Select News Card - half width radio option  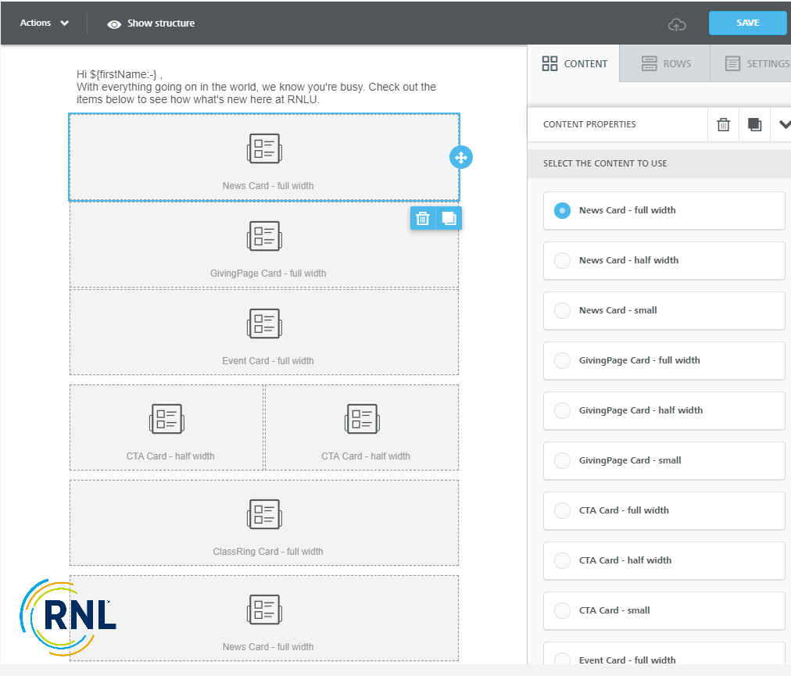[x=562, y=260]
